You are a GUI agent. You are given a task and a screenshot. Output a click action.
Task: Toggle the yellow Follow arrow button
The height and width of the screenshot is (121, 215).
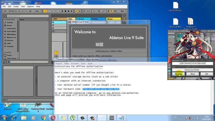click(x=45, y=11)
